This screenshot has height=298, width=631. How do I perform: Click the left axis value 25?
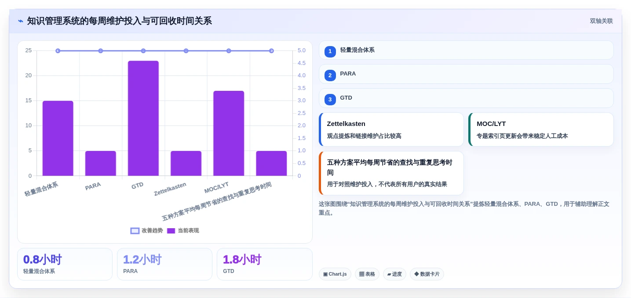(29, 50)
